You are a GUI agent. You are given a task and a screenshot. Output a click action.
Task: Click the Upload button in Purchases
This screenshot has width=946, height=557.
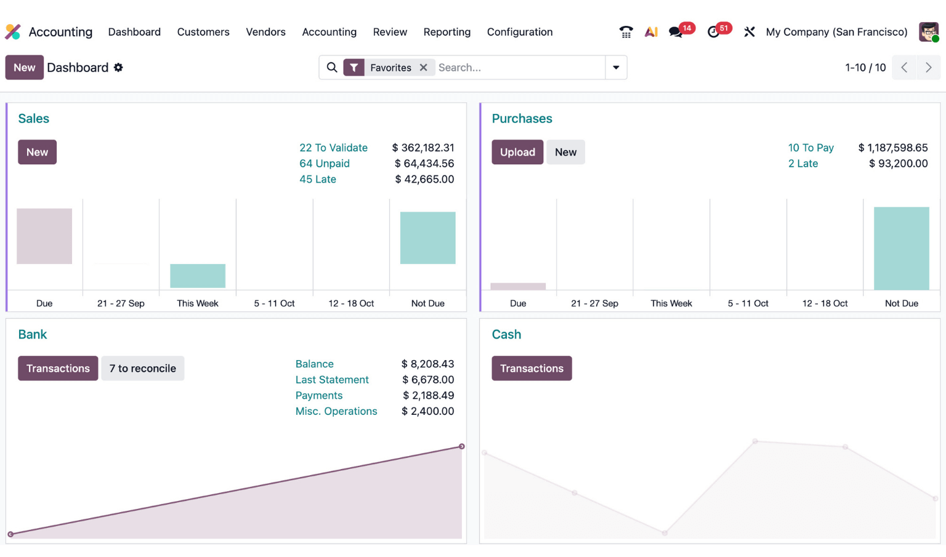(517, 152)
